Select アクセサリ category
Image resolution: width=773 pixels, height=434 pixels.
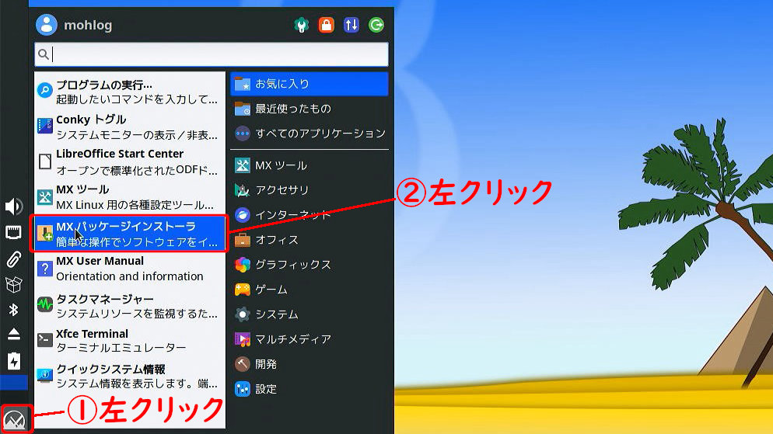(310, 190)
